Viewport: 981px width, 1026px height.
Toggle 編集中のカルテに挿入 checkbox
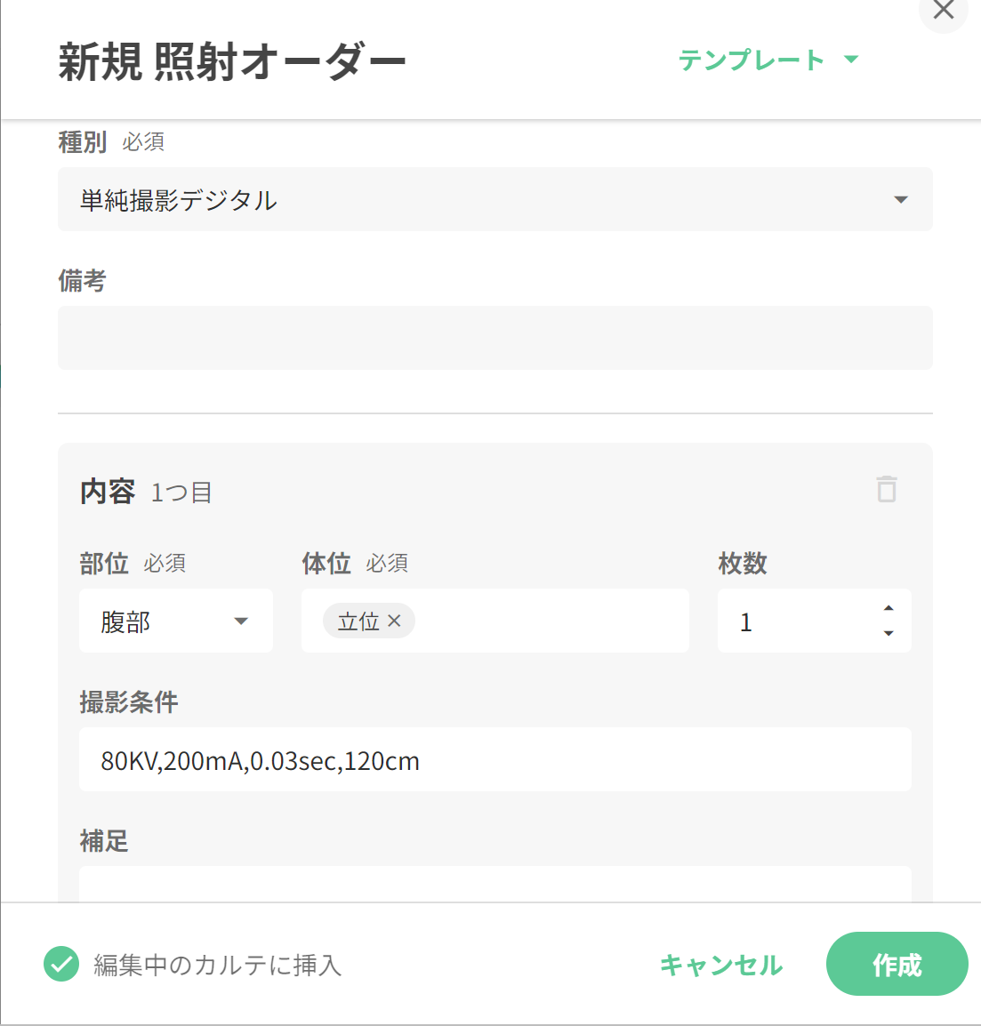(x=61, y=964)
